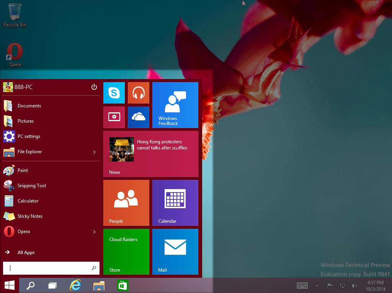Open Task View on taskbar
The width and height of the screenshot is (392, 293).
pos(52,285)
